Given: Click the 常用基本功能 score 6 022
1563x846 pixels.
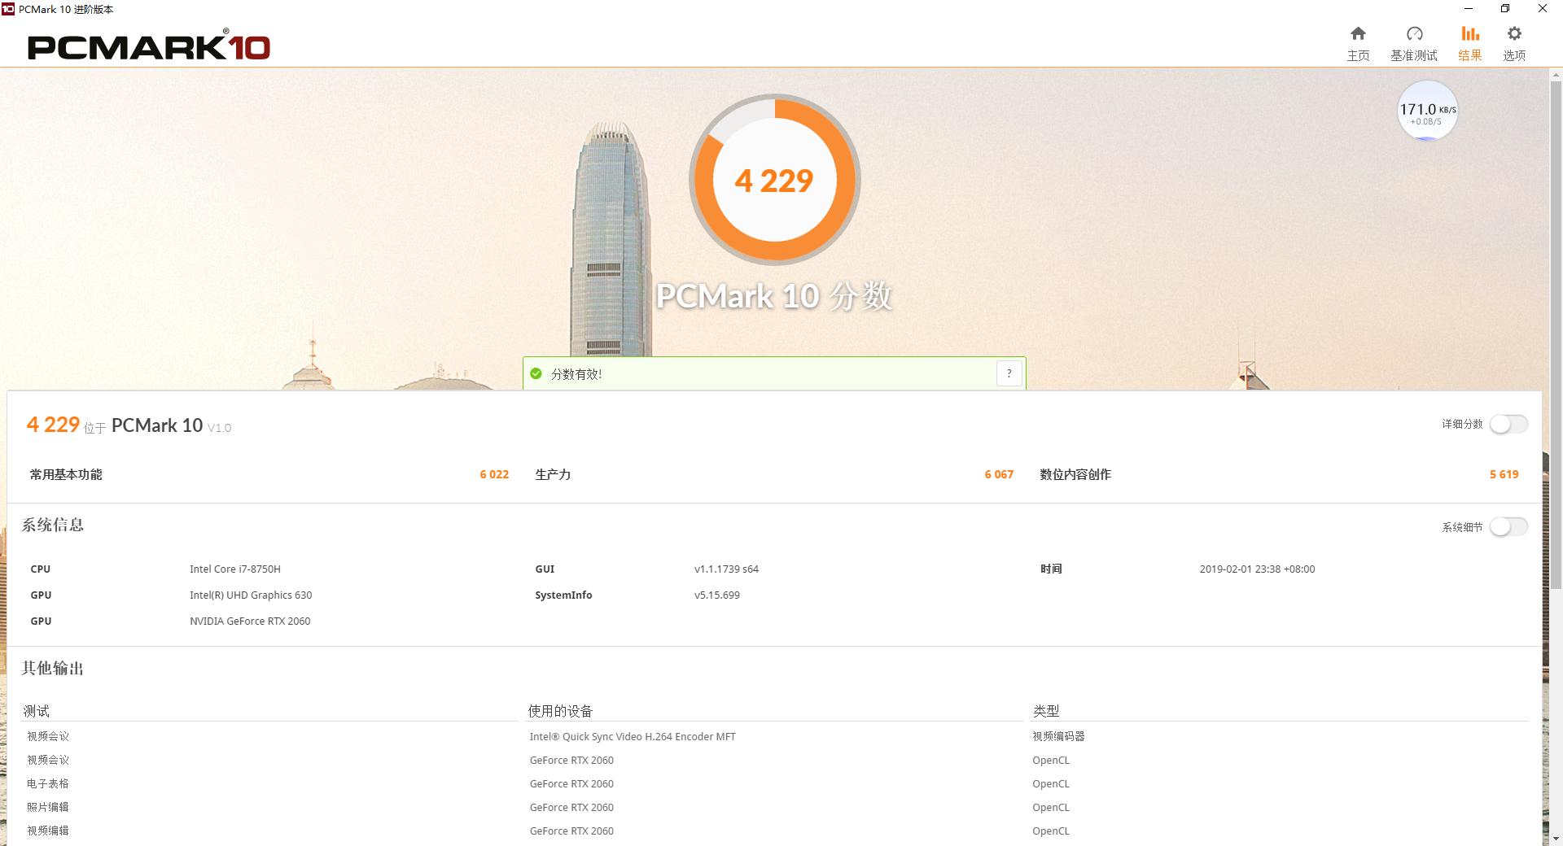Looking at the screenshot, I should click(x=493, y=474).
